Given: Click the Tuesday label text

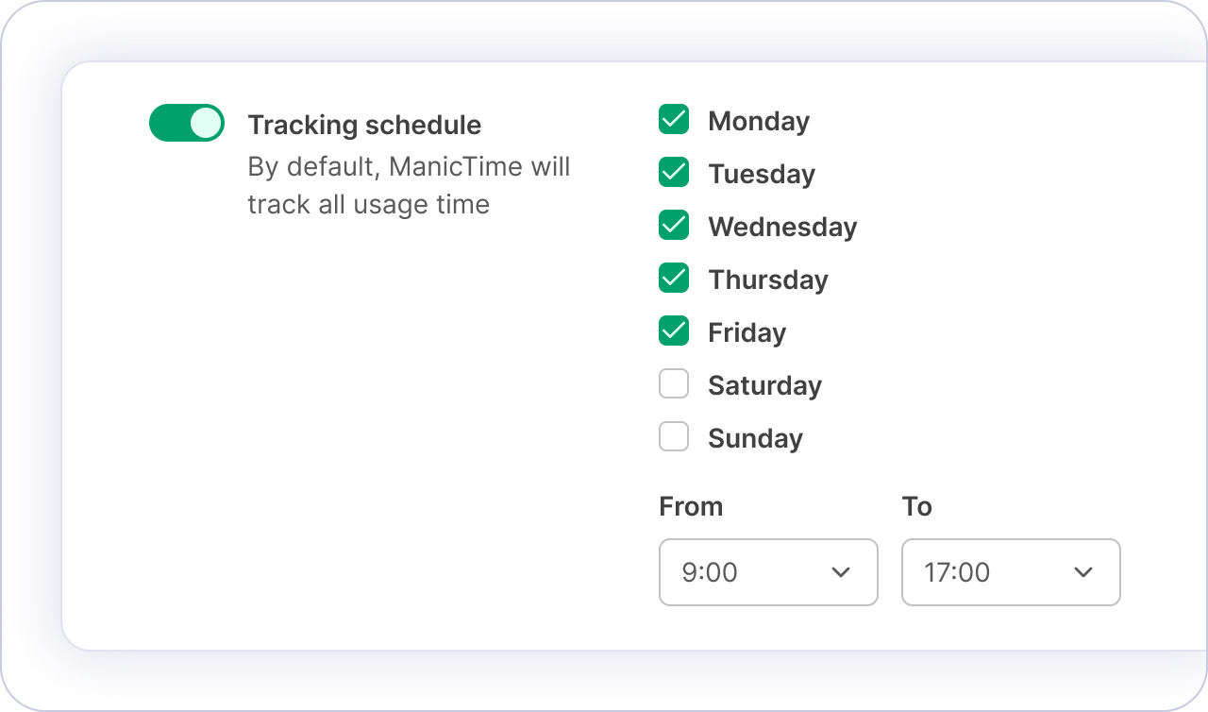Looking at the screenshot, I should click(x=762, y=174).
